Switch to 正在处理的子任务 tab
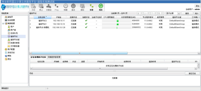This screenshot has height=91, width=201. click(38, 57)
